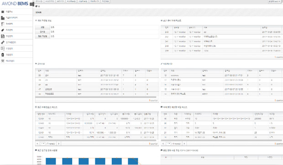
Task: Open the floor-plan drawing icon sidebar menu
Action: 3,48
